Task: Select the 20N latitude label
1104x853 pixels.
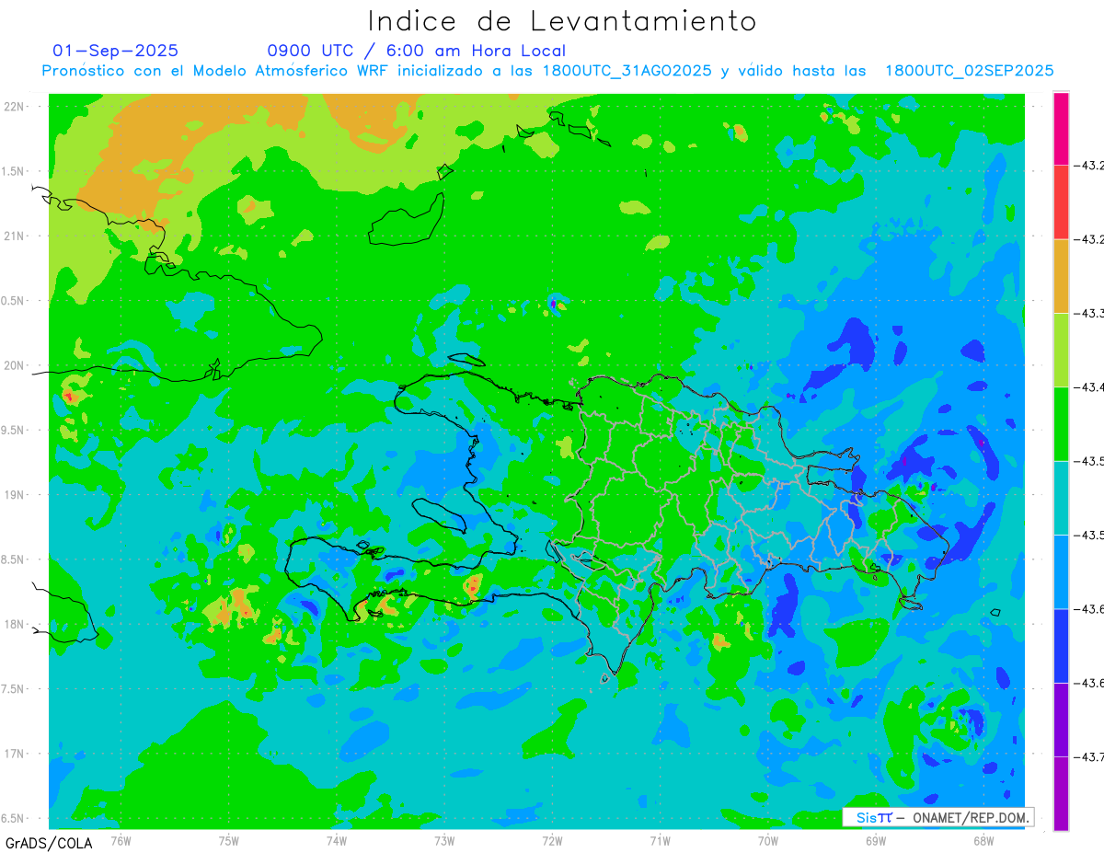Action: pyautogui.click(x=13, y=365)
